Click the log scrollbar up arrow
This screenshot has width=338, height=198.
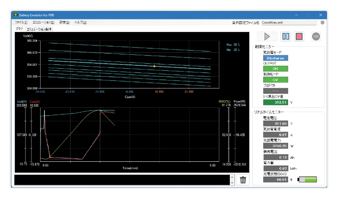coord(232,177)
